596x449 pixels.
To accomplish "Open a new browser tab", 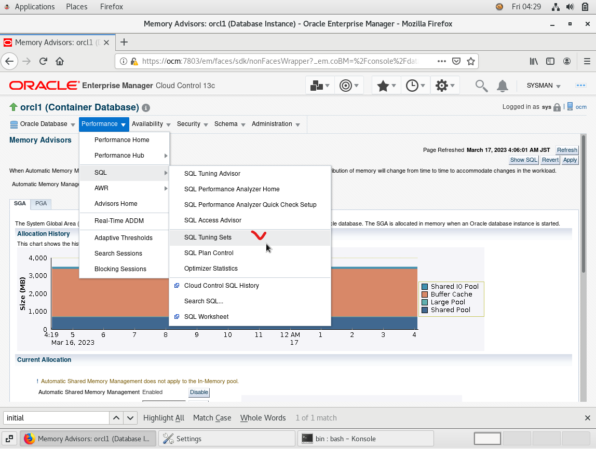I will (124, 42).
